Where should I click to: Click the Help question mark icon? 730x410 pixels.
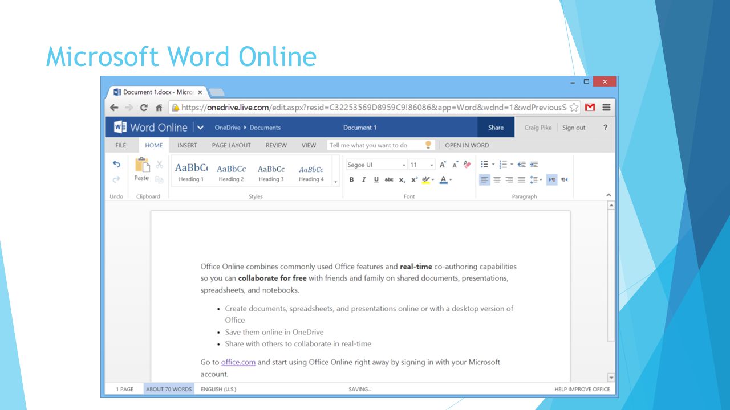pos(605,128)
